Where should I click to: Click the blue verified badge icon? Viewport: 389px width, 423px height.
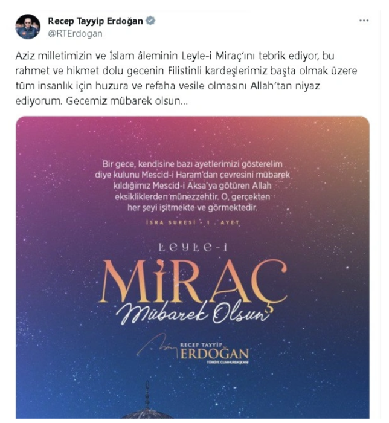(x=150, y=21)
